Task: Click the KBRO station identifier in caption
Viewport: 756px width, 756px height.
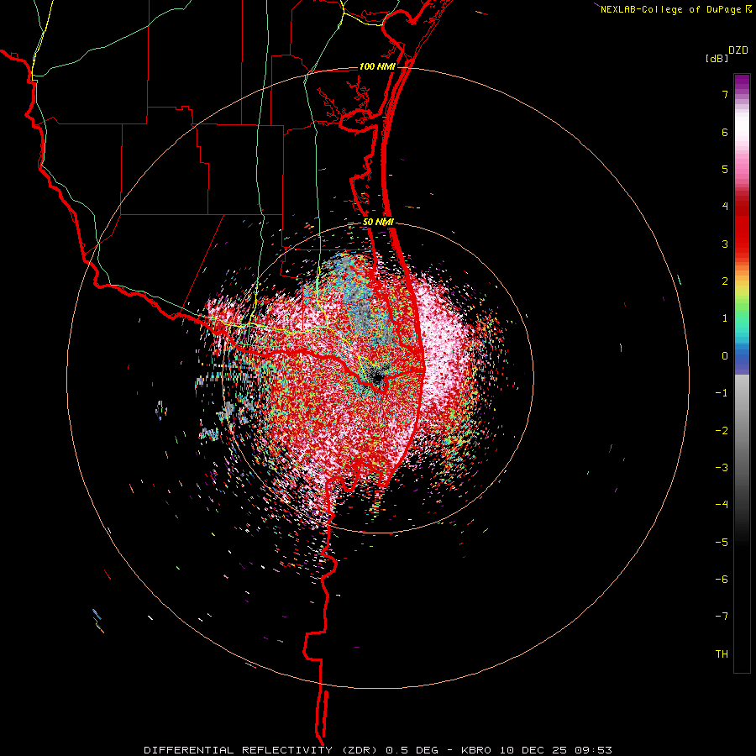Action: 476,750
